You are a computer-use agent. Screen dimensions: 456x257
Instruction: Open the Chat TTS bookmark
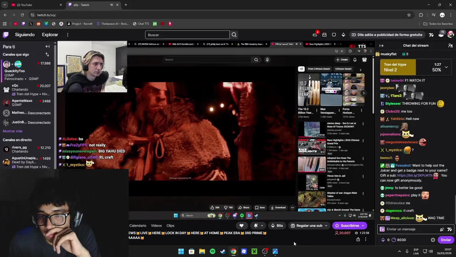pyautogui.click(x=141, y=24)
